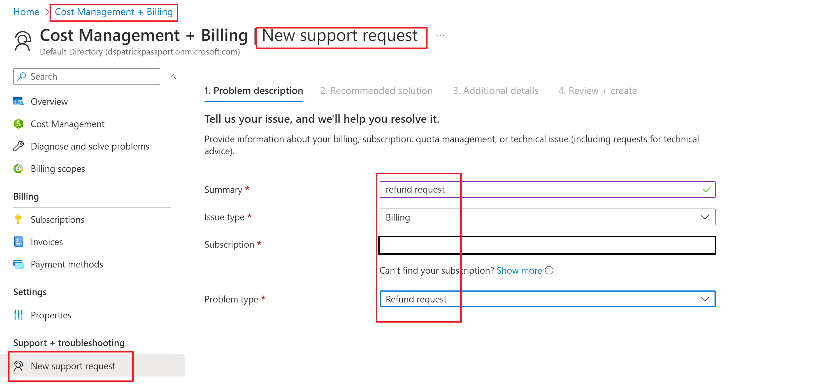
Task: Open Billing scopes
Action: (58, 168)
